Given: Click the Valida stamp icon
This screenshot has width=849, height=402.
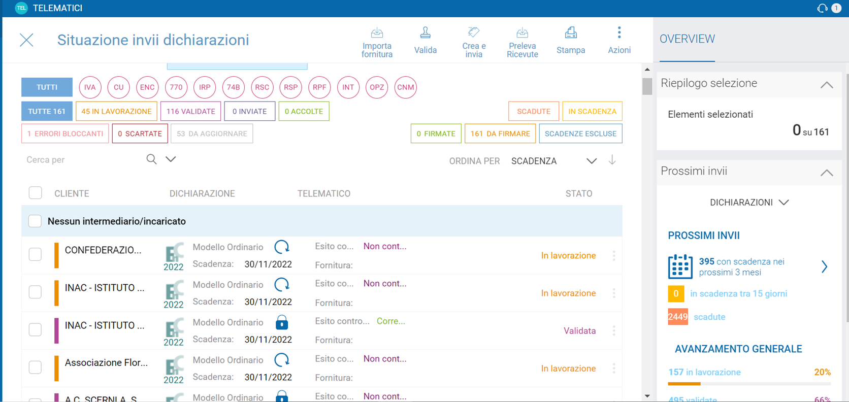Looking at the screenshot, I should click(425, 34).
